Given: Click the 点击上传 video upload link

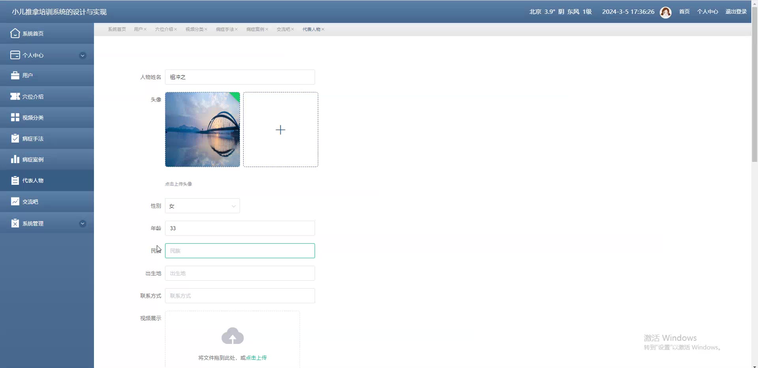Looking at the screenshot, I should click(x=256, y=358).
